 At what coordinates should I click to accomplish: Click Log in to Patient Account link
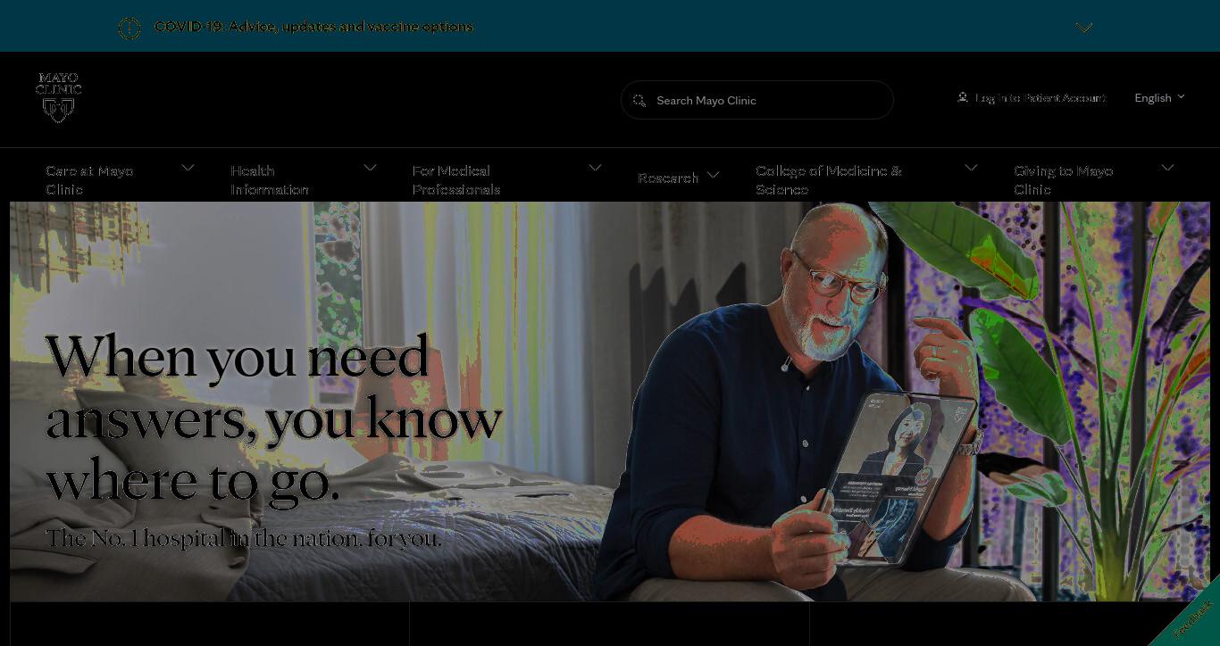click(1040, 98)
